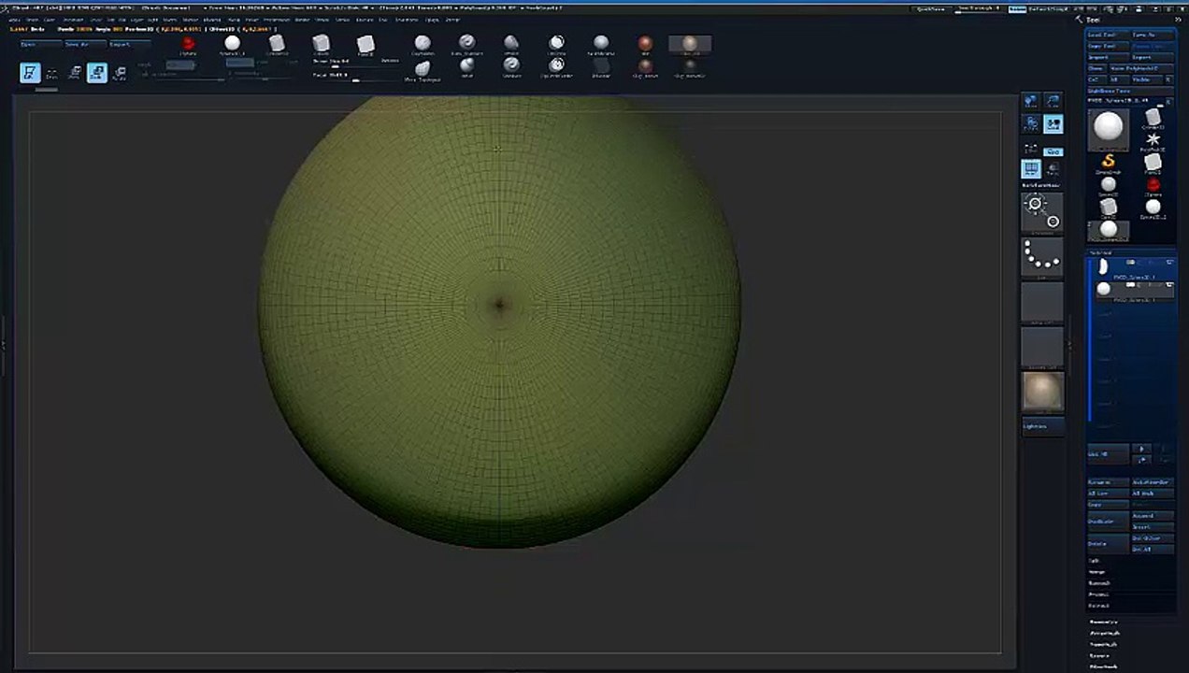The height and width of the screenshot is (673, 1189).
Task: Click the Append subtool button
Action: pos(1153,515)
